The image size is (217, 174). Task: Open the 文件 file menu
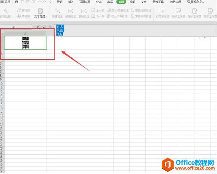(x=6, y=2)
